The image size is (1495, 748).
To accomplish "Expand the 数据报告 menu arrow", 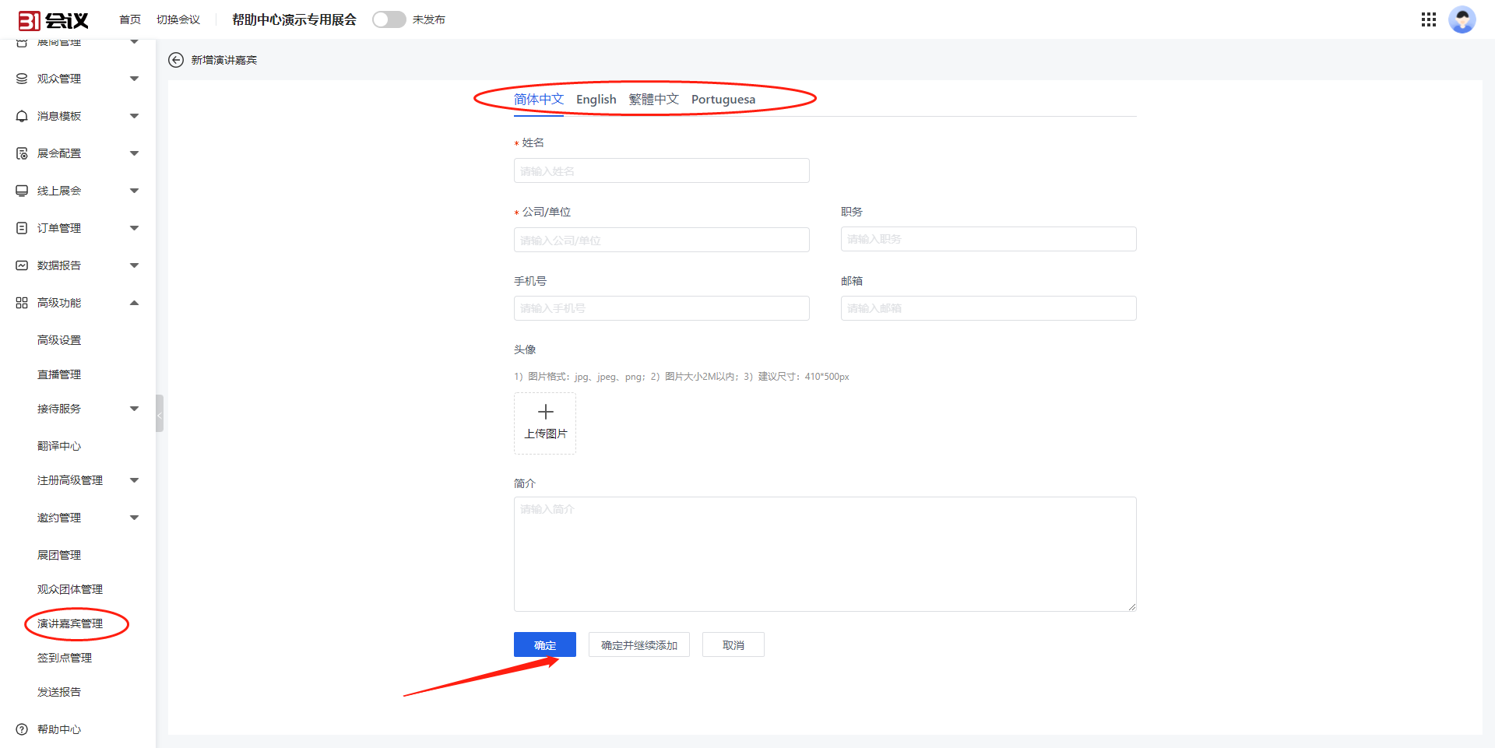I will [x=134, y=265].
